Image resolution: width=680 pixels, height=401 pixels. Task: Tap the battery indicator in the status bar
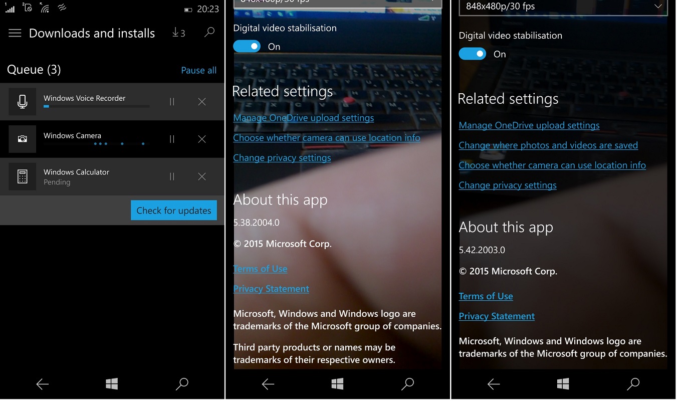[188, 10]
